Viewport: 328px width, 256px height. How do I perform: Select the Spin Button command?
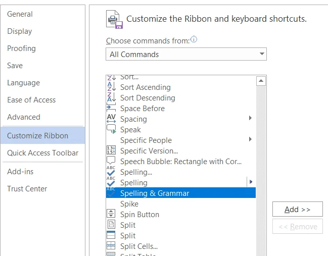(181, 215)
